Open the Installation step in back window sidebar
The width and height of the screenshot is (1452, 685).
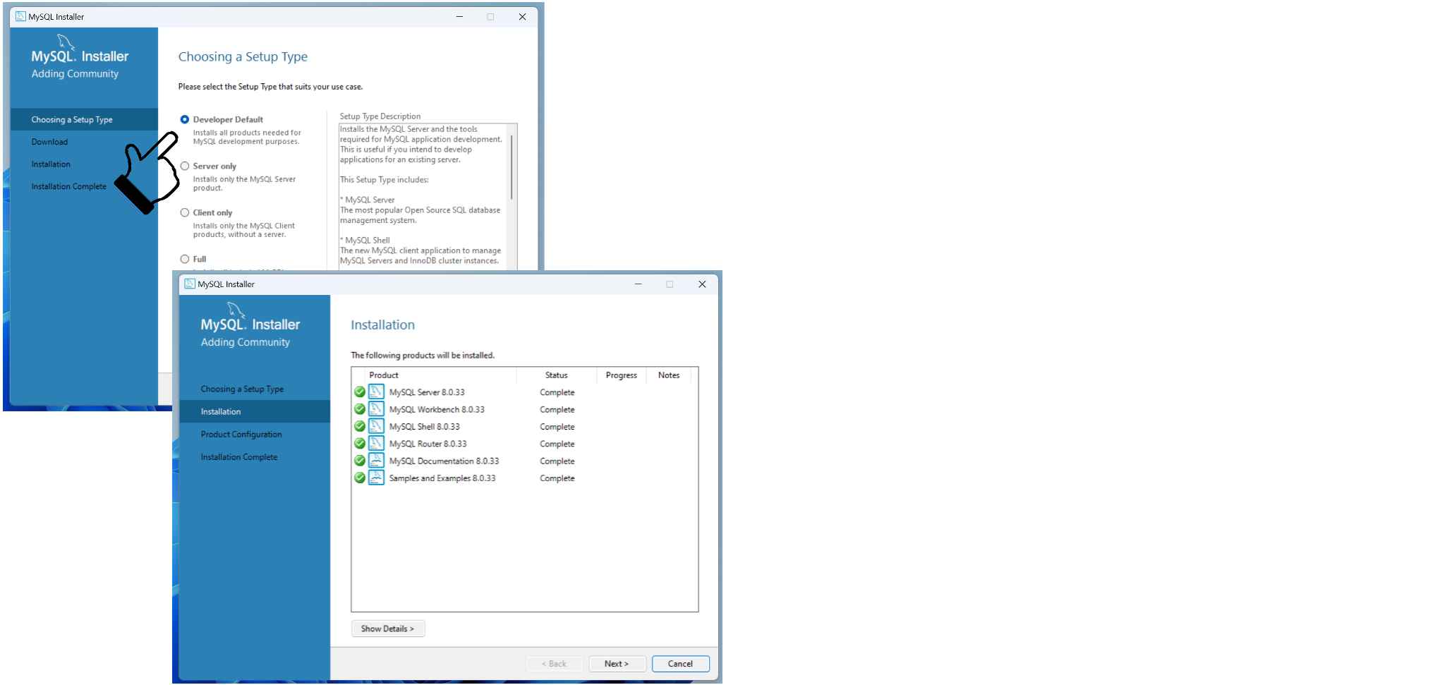(51, 164)
